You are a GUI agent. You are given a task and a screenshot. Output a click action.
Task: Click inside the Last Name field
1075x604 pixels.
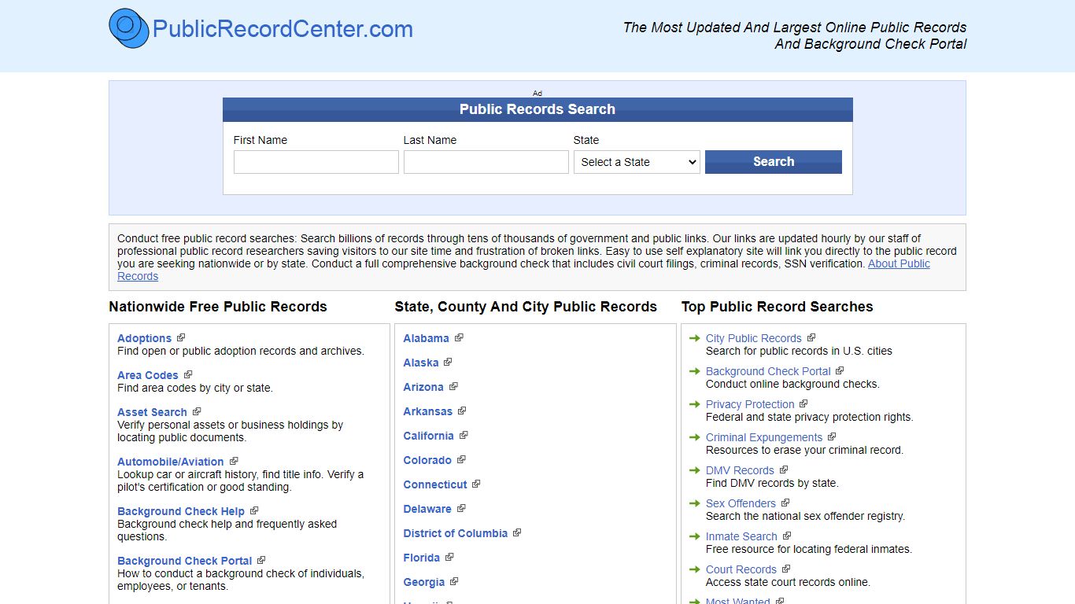(x=486, y=162)
